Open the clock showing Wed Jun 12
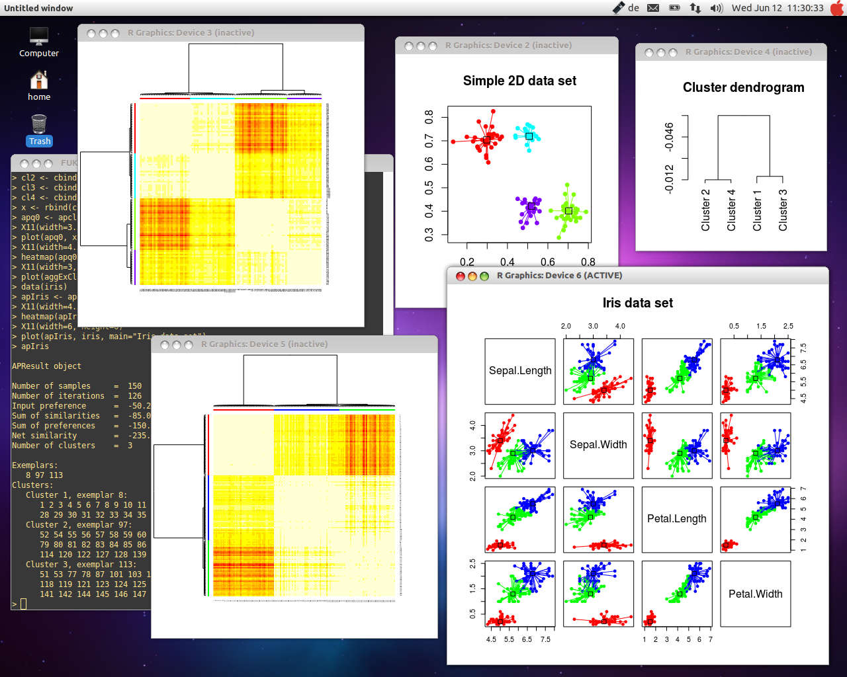Viewport: 847px width, 677px height. click(x=778, y=8)
